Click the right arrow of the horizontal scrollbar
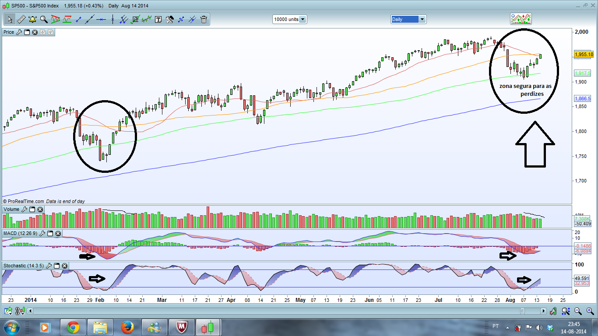Viewport: 598px width, 336px height. coord(543,311)
